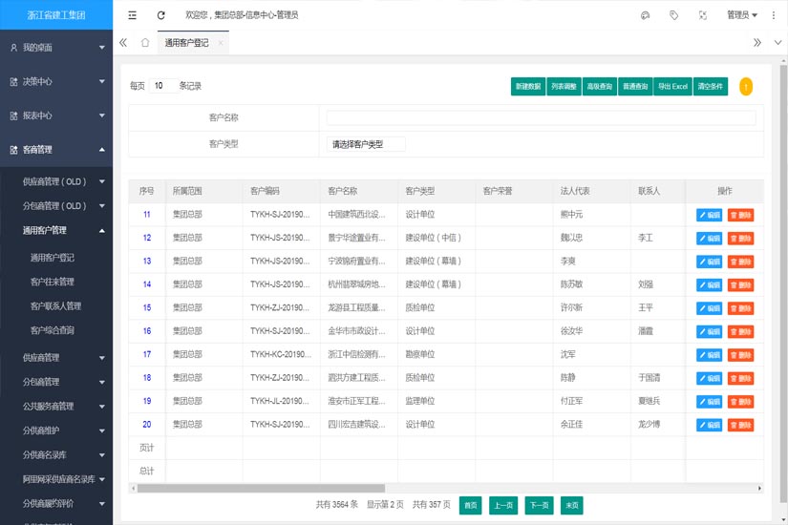Screen dimensions: 788x525
Task: Open the 请选择客户类型 dropdown
Action: pos(366,144)
